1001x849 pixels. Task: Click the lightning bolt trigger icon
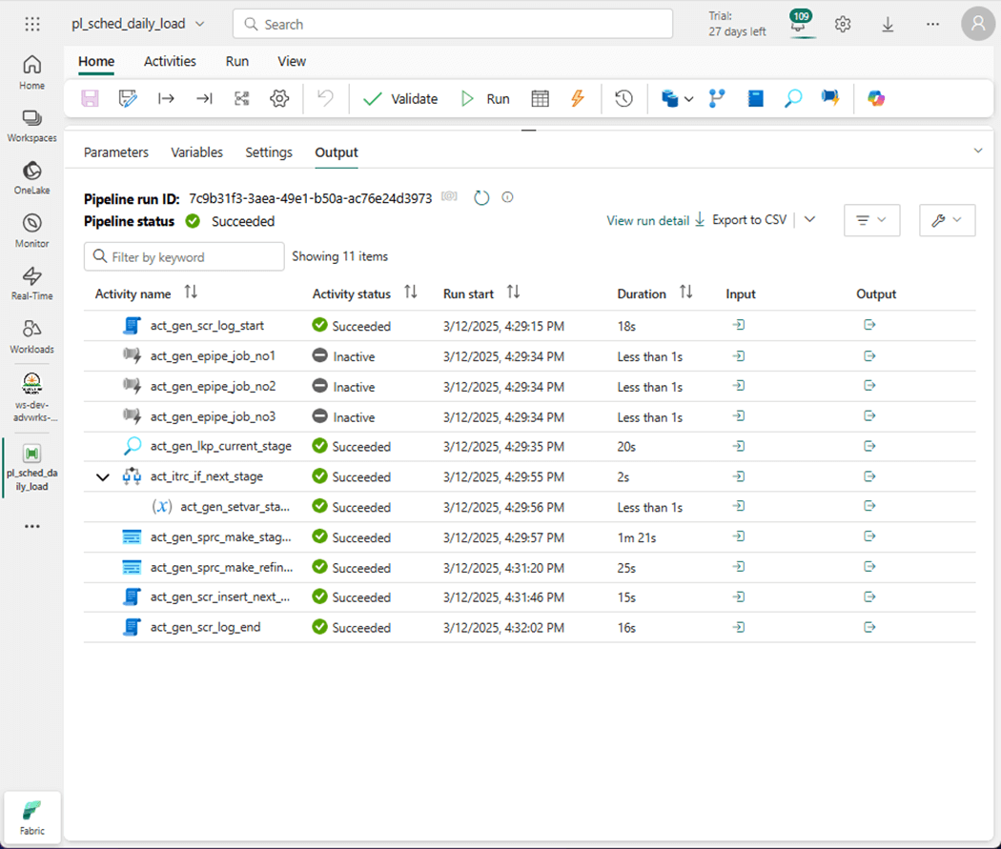(578, 99)
